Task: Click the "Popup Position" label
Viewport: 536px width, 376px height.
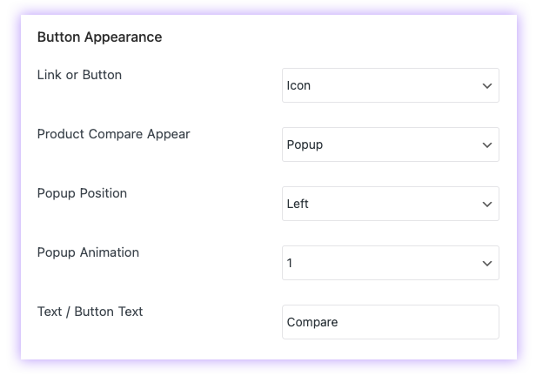Action: tap(82, 193)
